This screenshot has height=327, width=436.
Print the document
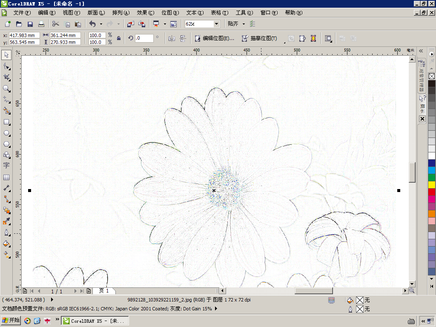[41, 24]
